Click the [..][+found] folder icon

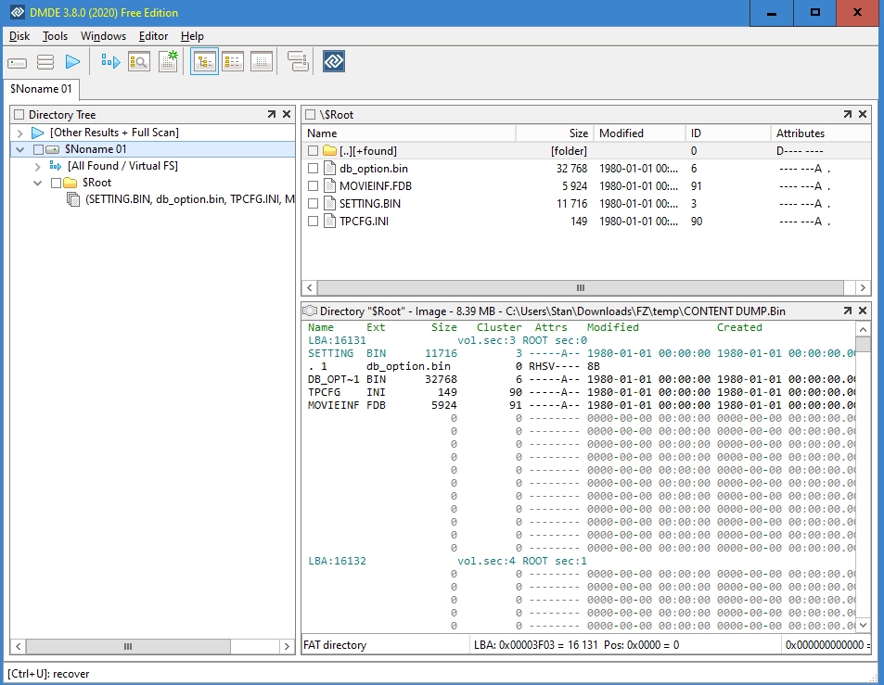coord(330,151)
